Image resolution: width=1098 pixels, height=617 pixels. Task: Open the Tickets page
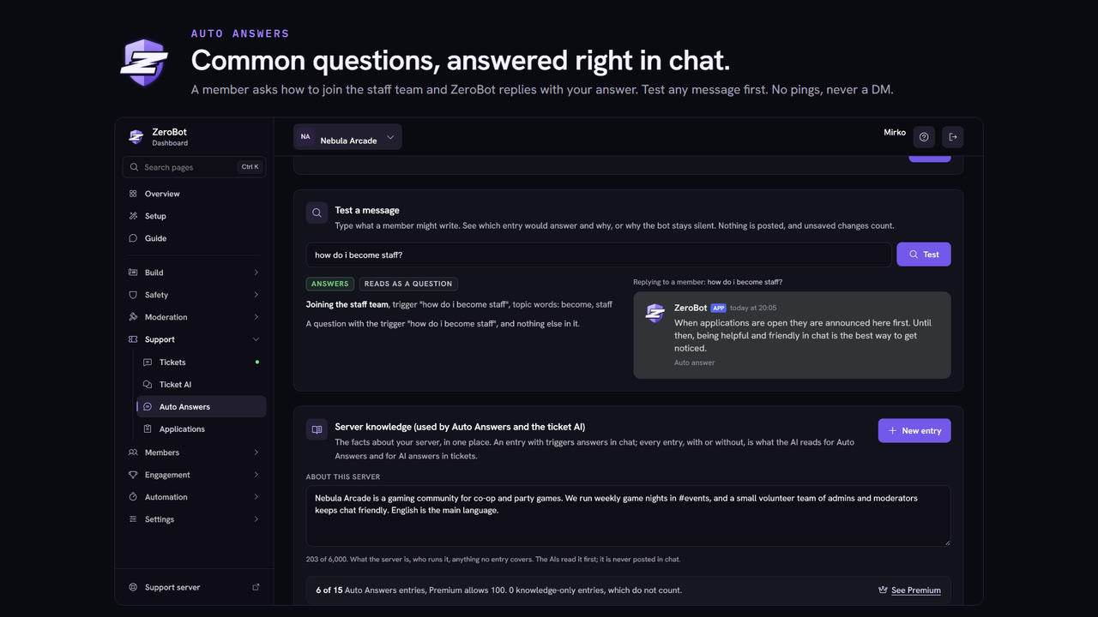pyautogui.click(x=201, y=362)
